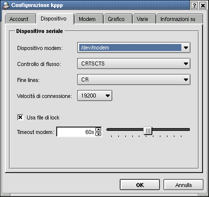Toggle the Usa file di lock checkbox
The image size is (209, 197).
(x=20, y=117)
